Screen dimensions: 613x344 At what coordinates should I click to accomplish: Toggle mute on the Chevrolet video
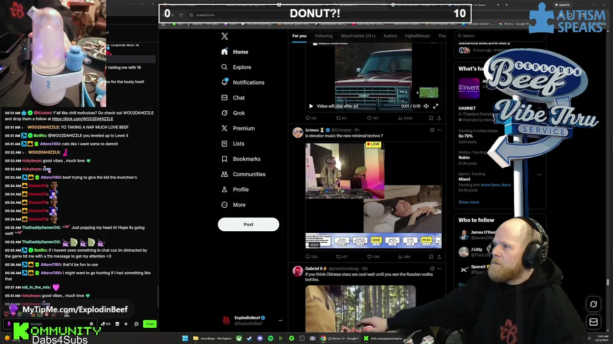[x=426, y=106]
